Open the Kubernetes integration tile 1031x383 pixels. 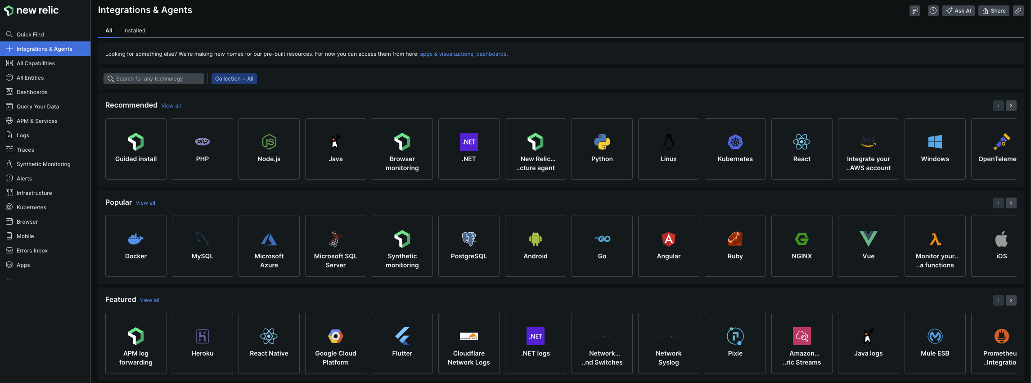click(735, 149)
